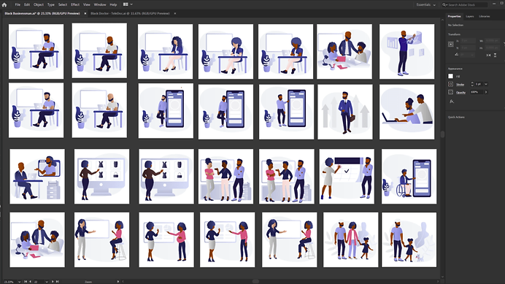
Task: Click the search magnifier icon for Adobe Stock
Action: [444, 5]
